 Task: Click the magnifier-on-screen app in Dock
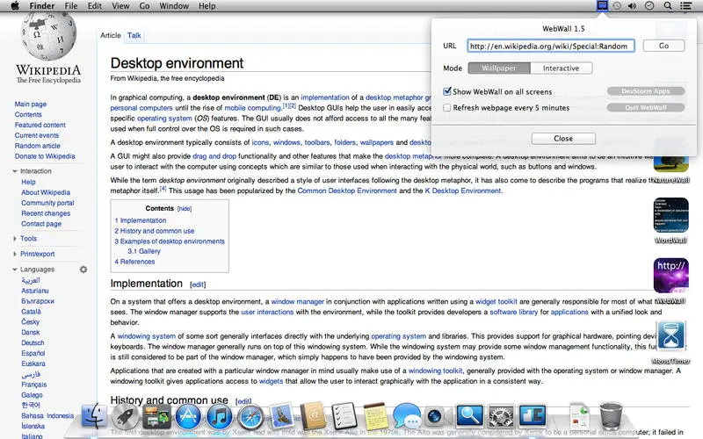click(469, 416)
